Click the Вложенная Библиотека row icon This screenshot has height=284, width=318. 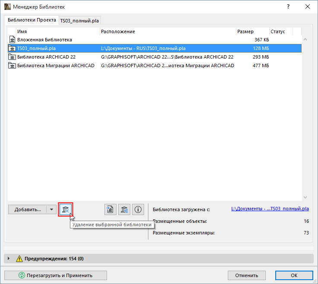tap(13, 40)
